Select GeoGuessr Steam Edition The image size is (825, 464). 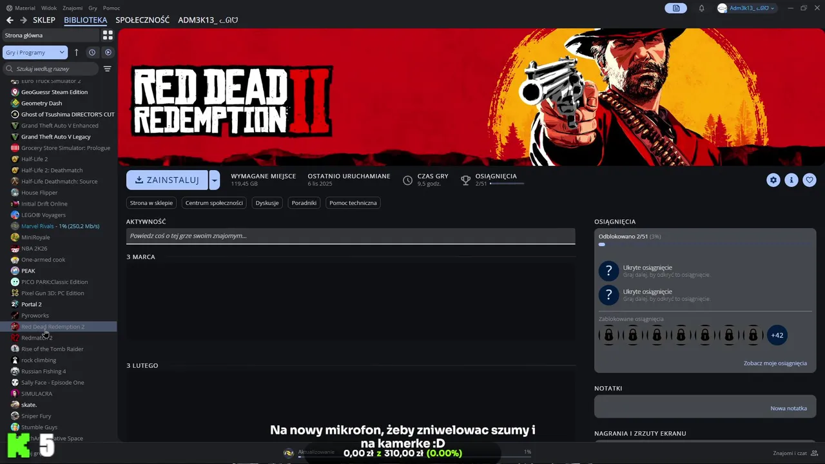(x=59, y=92)
